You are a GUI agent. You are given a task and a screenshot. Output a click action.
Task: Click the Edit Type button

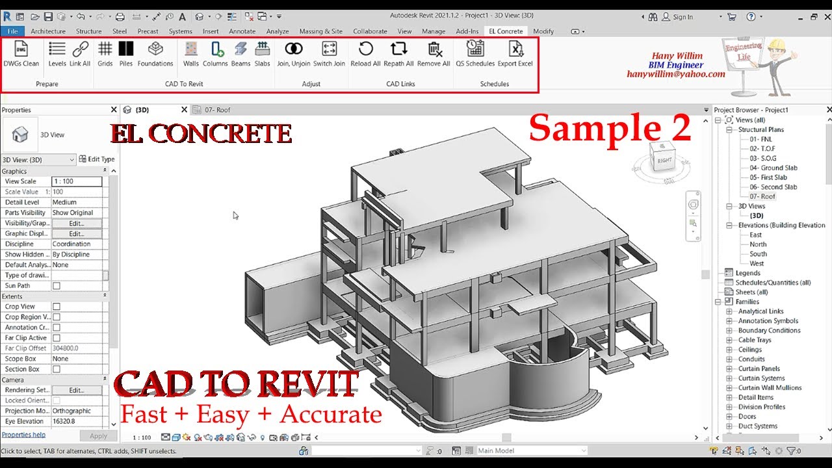click(97, 159)
